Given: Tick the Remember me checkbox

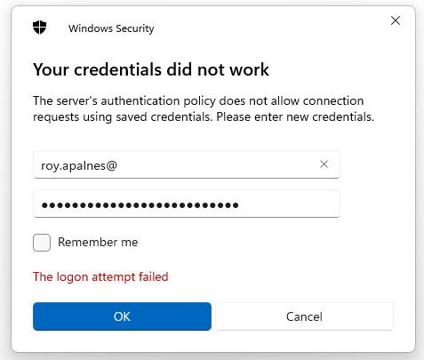Looking at the screenshot, I should 42,243.
